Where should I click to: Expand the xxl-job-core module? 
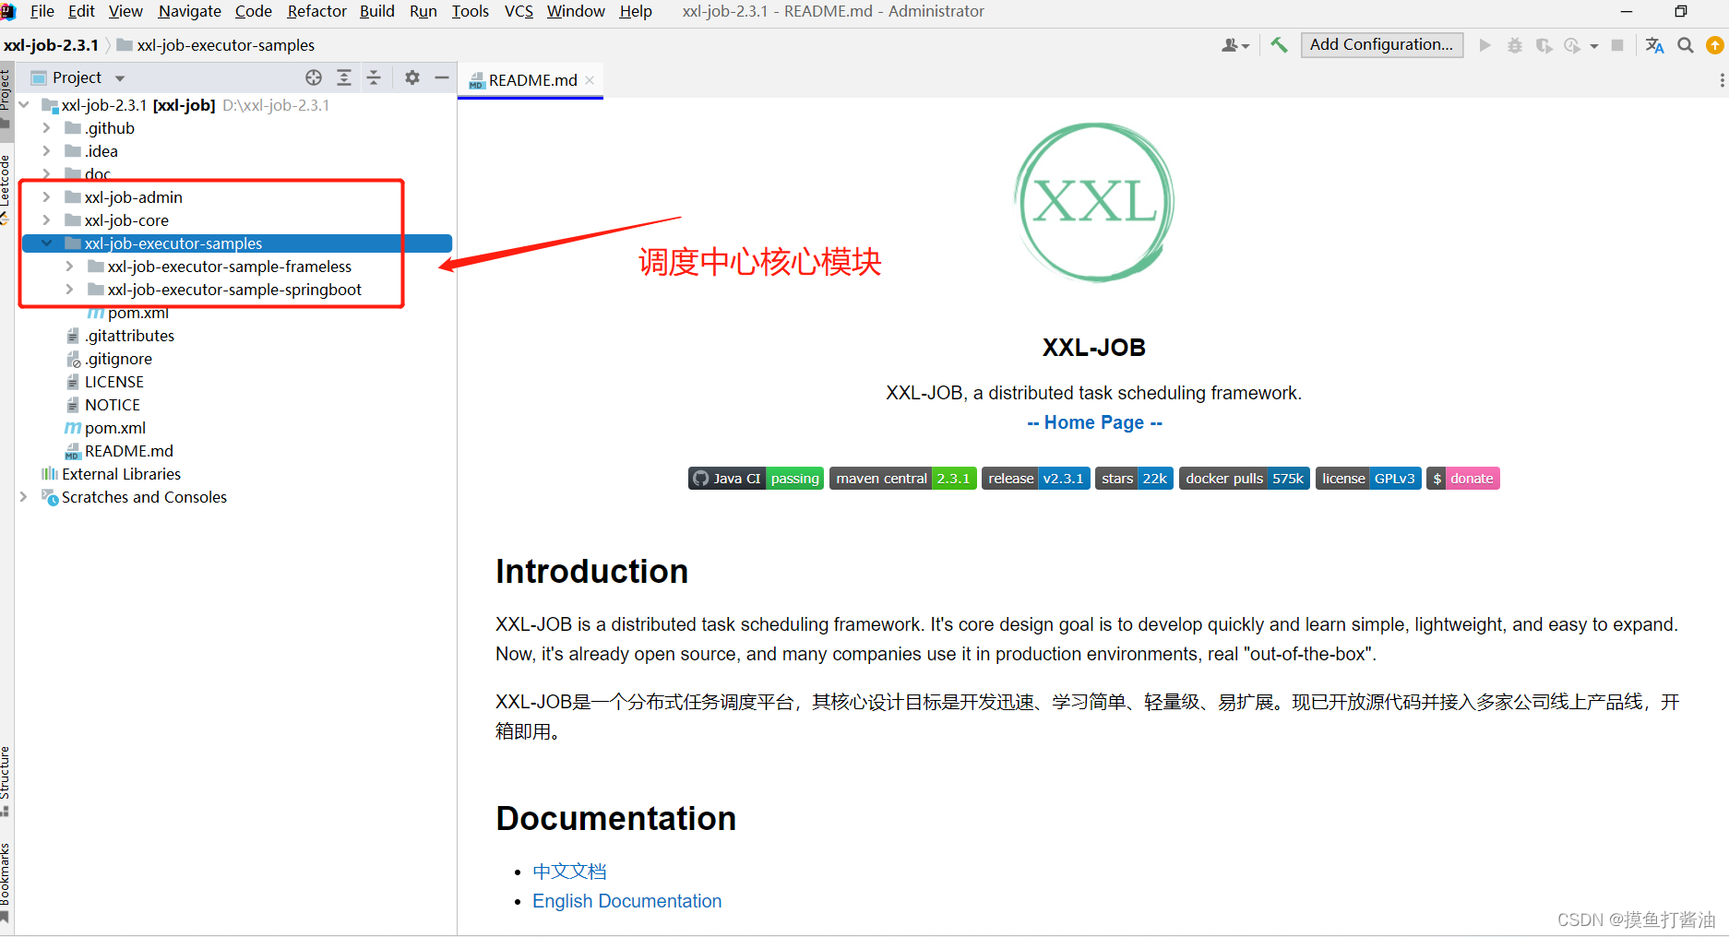(x=46, y=220)
